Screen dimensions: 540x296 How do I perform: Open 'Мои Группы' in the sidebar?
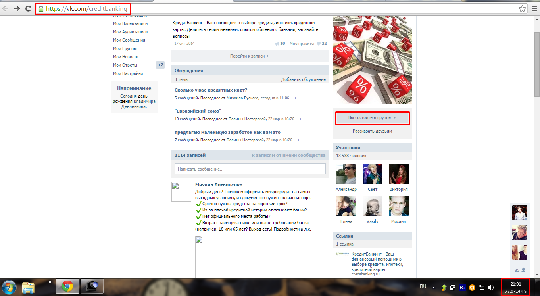pyautogui.click(x=125, y=48)
